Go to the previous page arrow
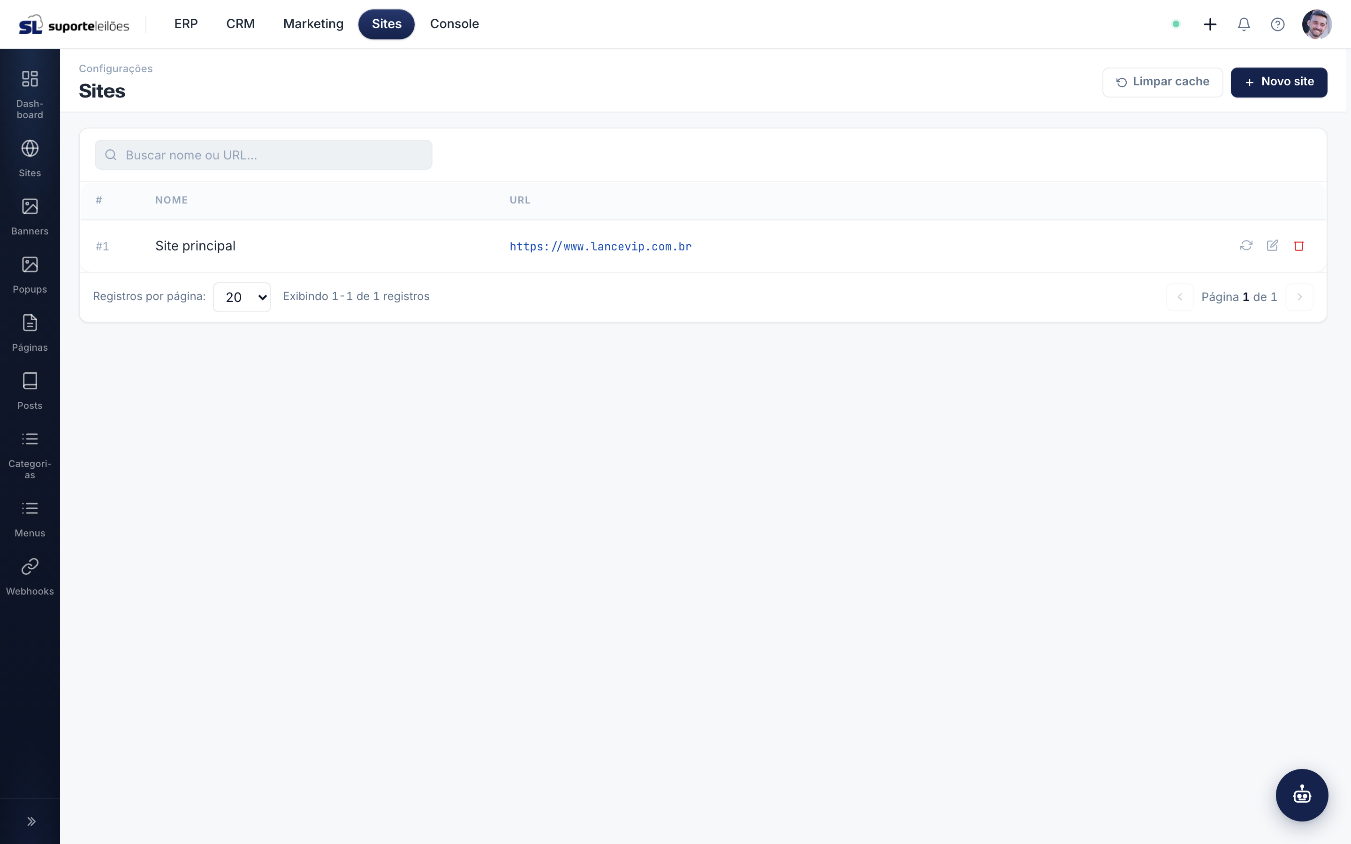Viewport: 1351px width, 844px height. [1180, 297]
